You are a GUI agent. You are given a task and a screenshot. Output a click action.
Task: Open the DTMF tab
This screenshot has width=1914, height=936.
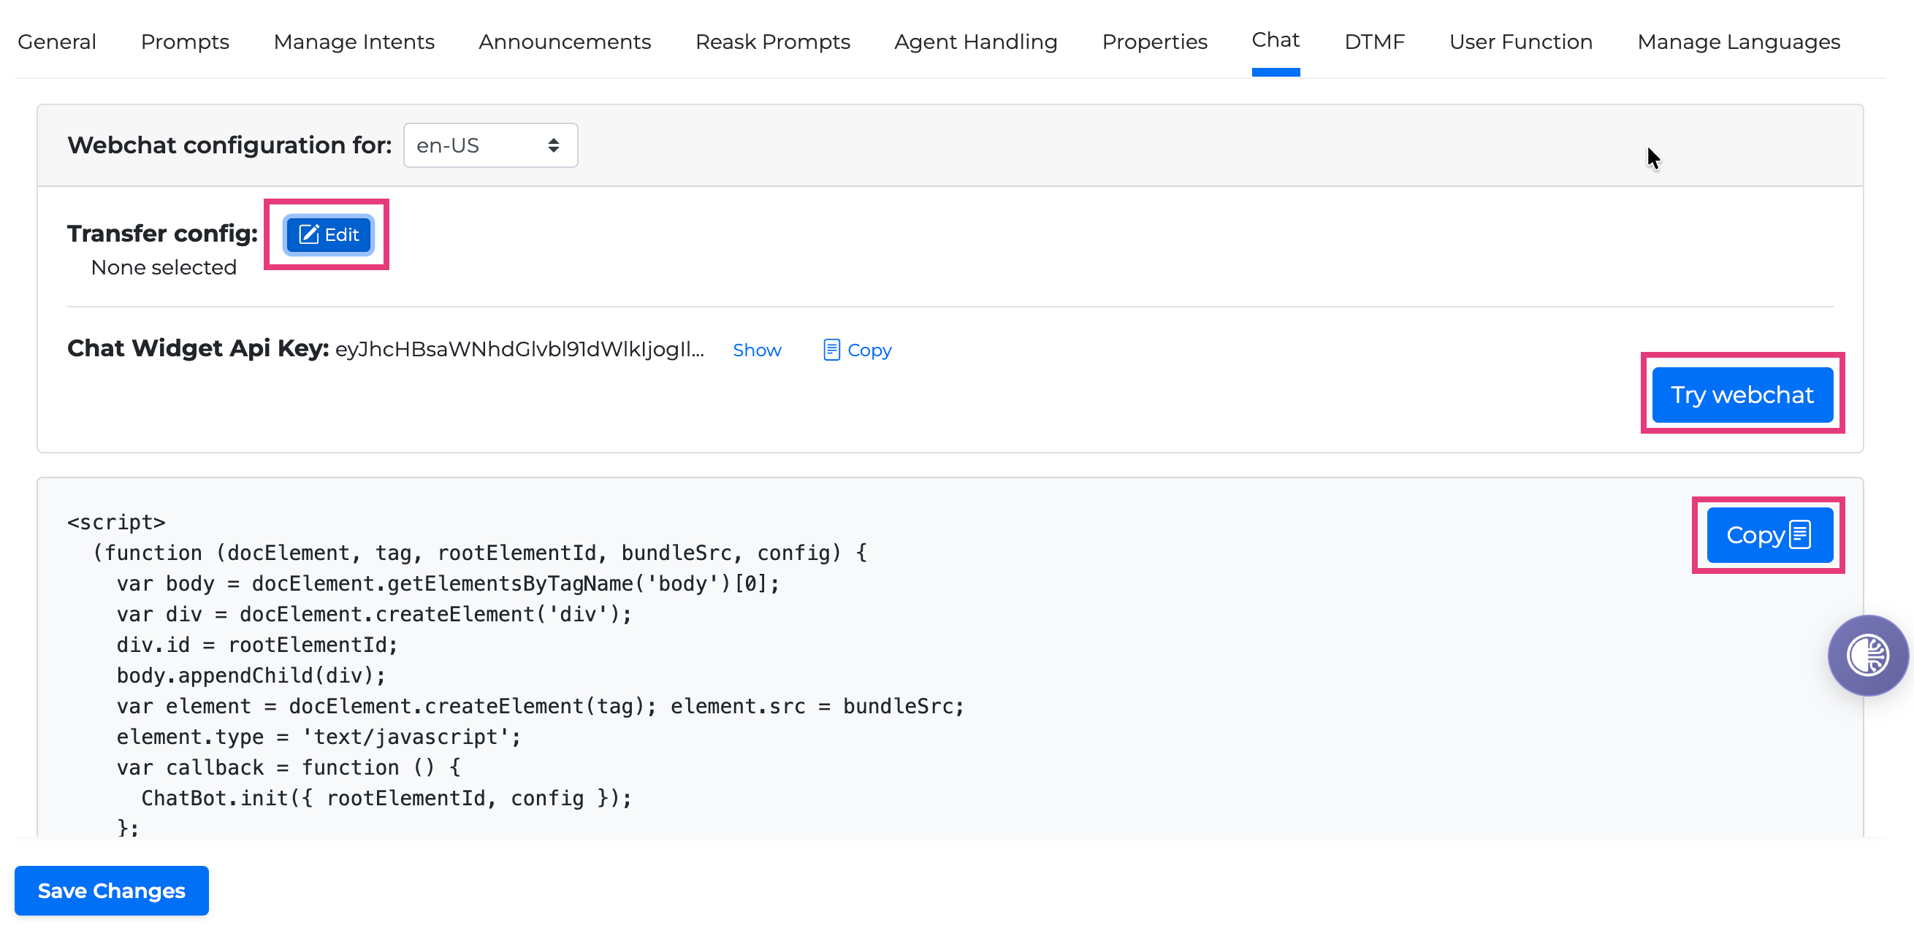pos(1375,42)
